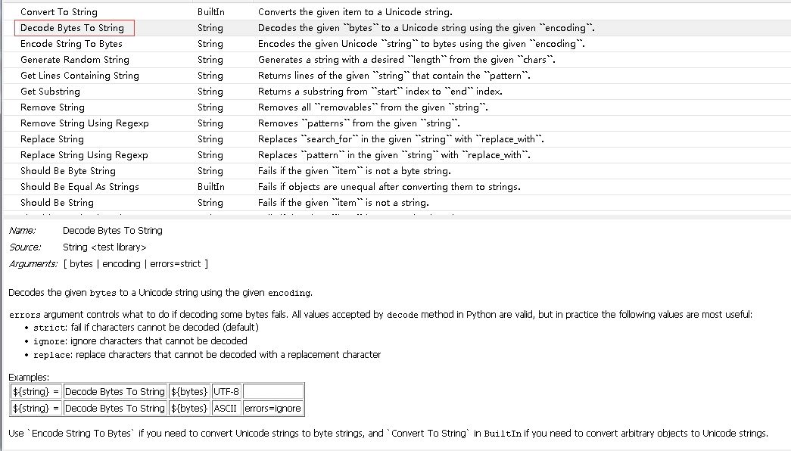The width and height of the screenshot is (791, 451).
Task: Click the Name value 'Decode Bytes To String'
Action: pyautogui.click(x=113, y=231)
